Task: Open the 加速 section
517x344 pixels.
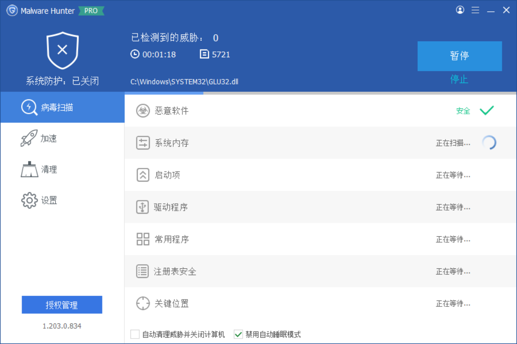Action: coord(62,138)
